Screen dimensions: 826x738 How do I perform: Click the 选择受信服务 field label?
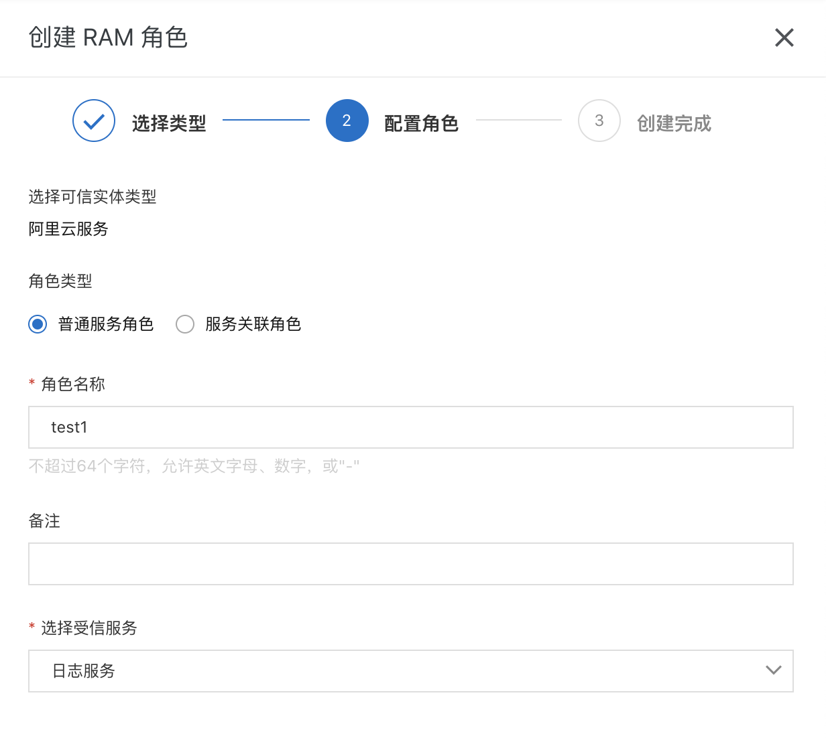point(89,628)
